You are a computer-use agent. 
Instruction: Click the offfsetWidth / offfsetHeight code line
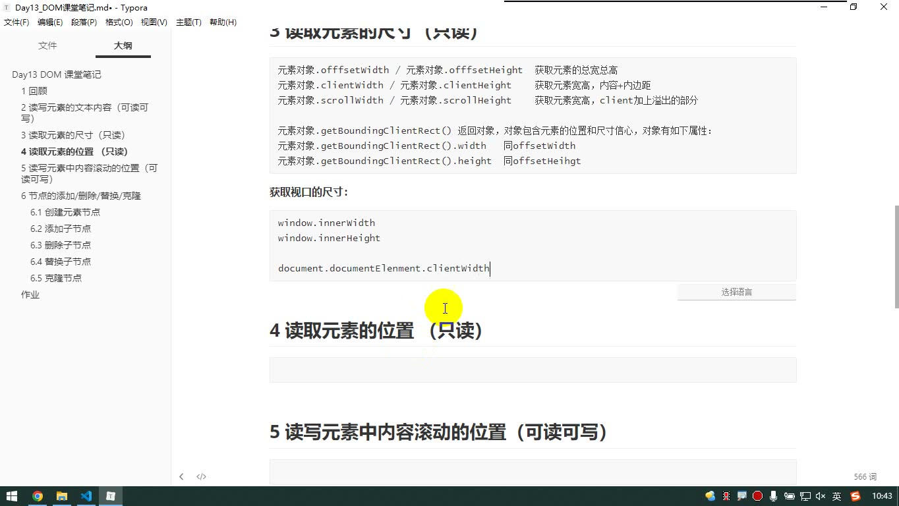pyautogui.click(x=448, y=70)
